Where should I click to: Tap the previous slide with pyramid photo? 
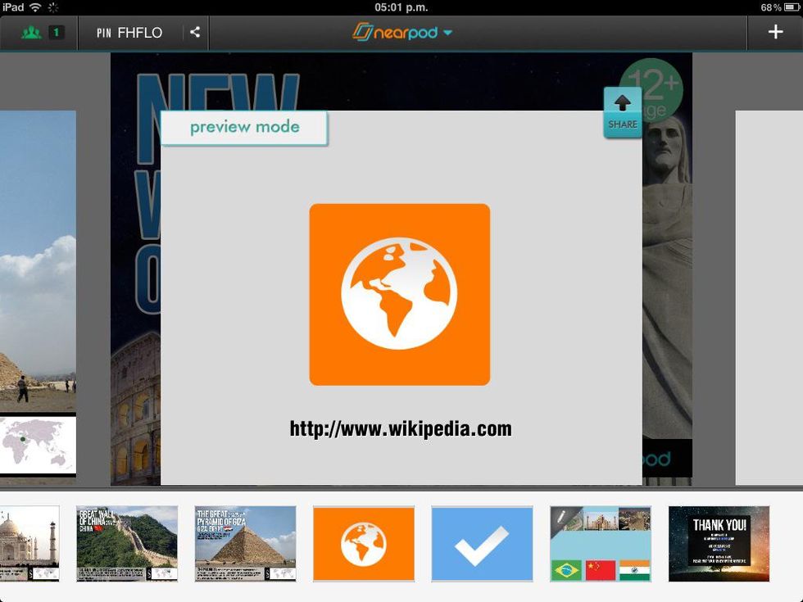(x=38, y=296)
